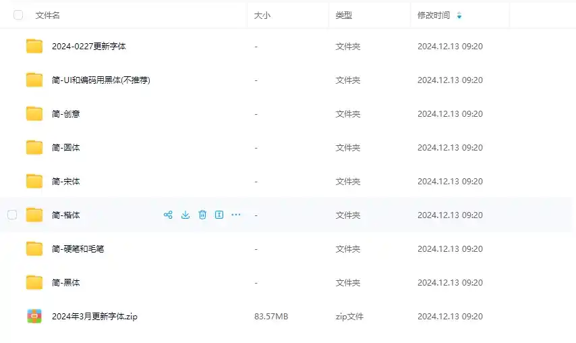Open more options for 简-楷体
This screenshot has width=576, height=343.
pyautogui.click(x=236, y=215)
